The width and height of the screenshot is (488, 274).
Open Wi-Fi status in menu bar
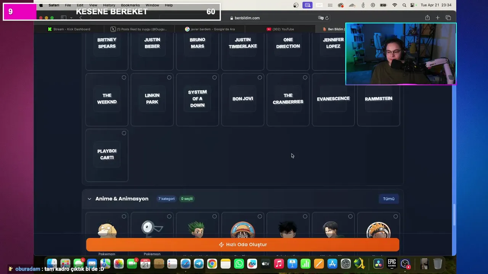[395, 5]
